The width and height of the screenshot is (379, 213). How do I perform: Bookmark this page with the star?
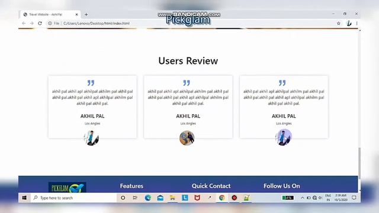pos(339,23)
